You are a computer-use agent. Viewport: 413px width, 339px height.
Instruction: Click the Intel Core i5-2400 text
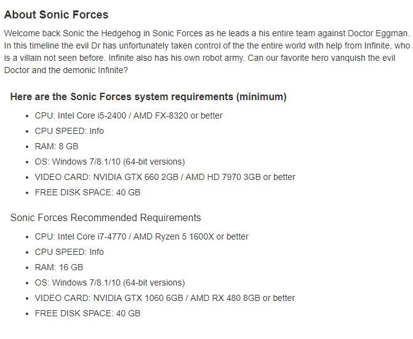tap(86, 115)
